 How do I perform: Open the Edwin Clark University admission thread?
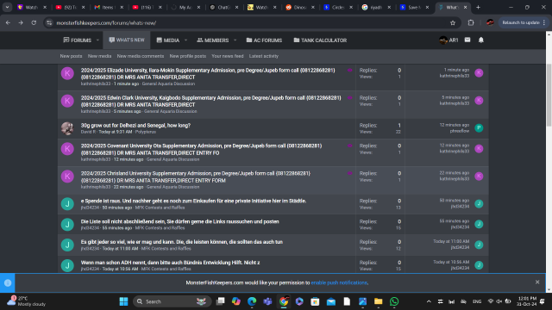[x=210, y=102]
